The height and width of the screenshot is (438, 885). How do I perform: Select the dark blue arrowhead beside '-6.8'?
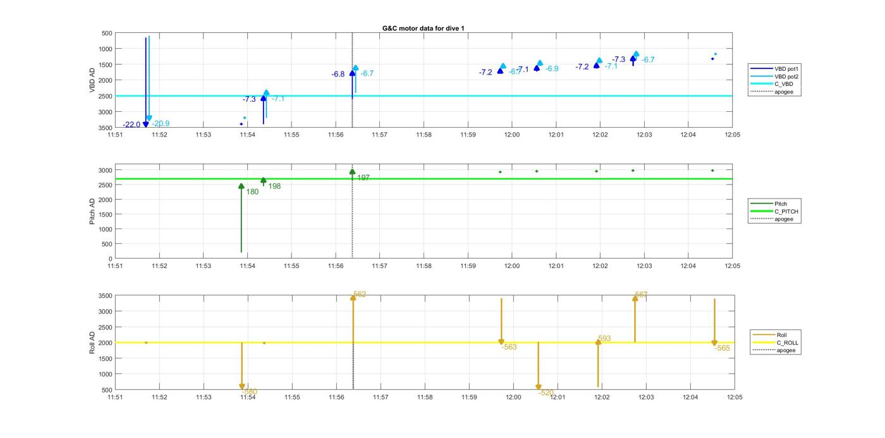[352, 73]
